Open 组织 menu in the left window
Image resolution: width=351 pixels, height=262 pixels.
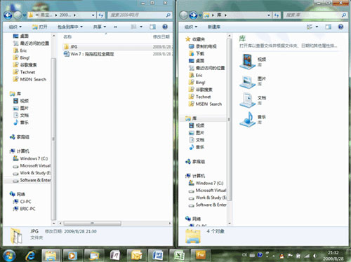[15, 27]
